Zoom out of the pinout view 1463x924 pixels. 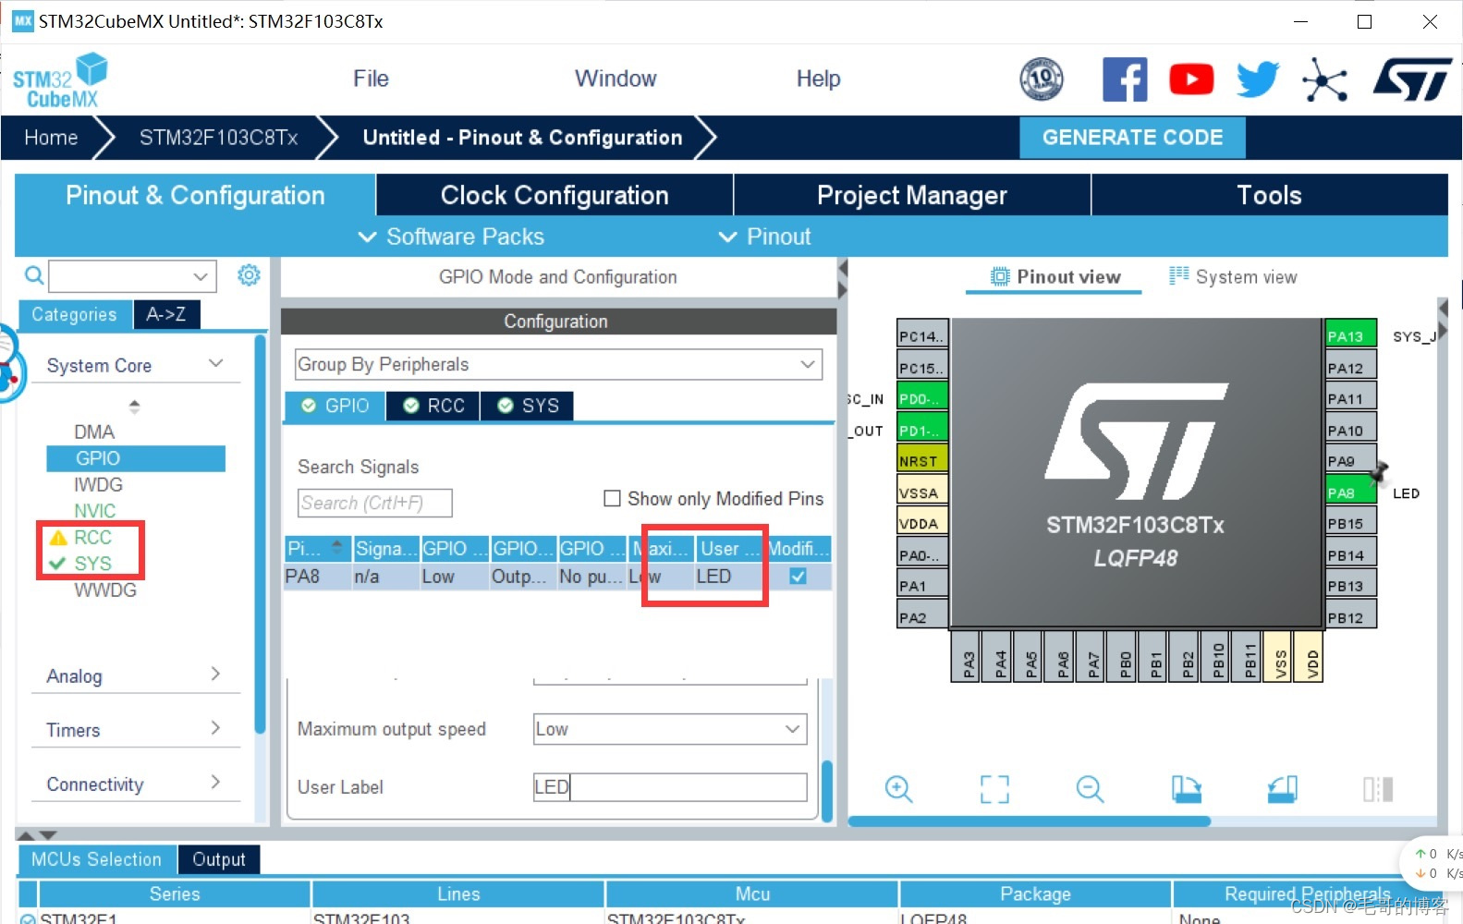[x=1091, y=789]
